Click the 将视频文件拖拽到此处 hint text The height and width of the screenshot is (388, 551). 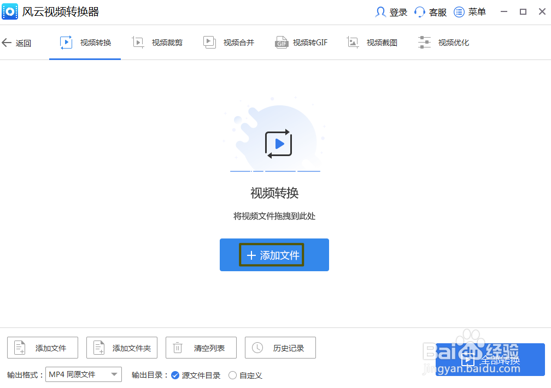point(274,216)
